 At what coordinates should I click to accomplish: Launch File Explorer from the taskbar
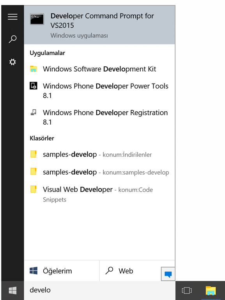click(x=211, y=291)
